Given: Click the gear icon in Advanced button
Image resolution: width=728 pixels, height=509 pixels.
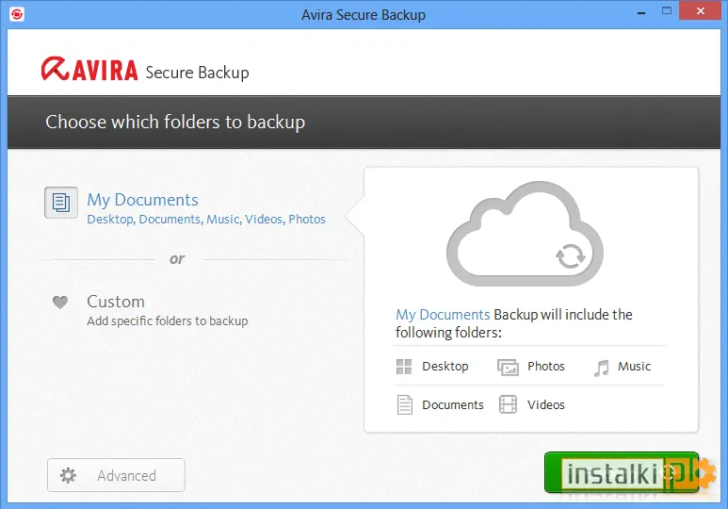Looking at the screenshot, I should click(68, 475).
